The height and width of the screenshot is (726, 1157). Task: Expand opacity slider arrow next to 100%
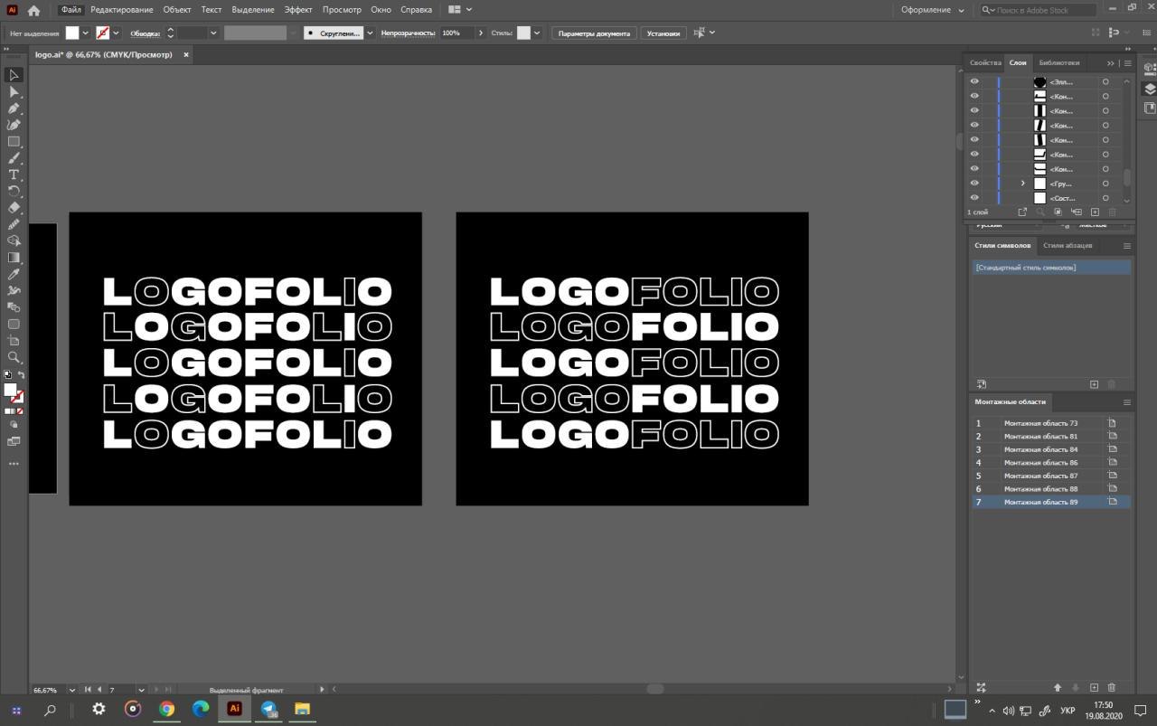[x=480, y=33]
